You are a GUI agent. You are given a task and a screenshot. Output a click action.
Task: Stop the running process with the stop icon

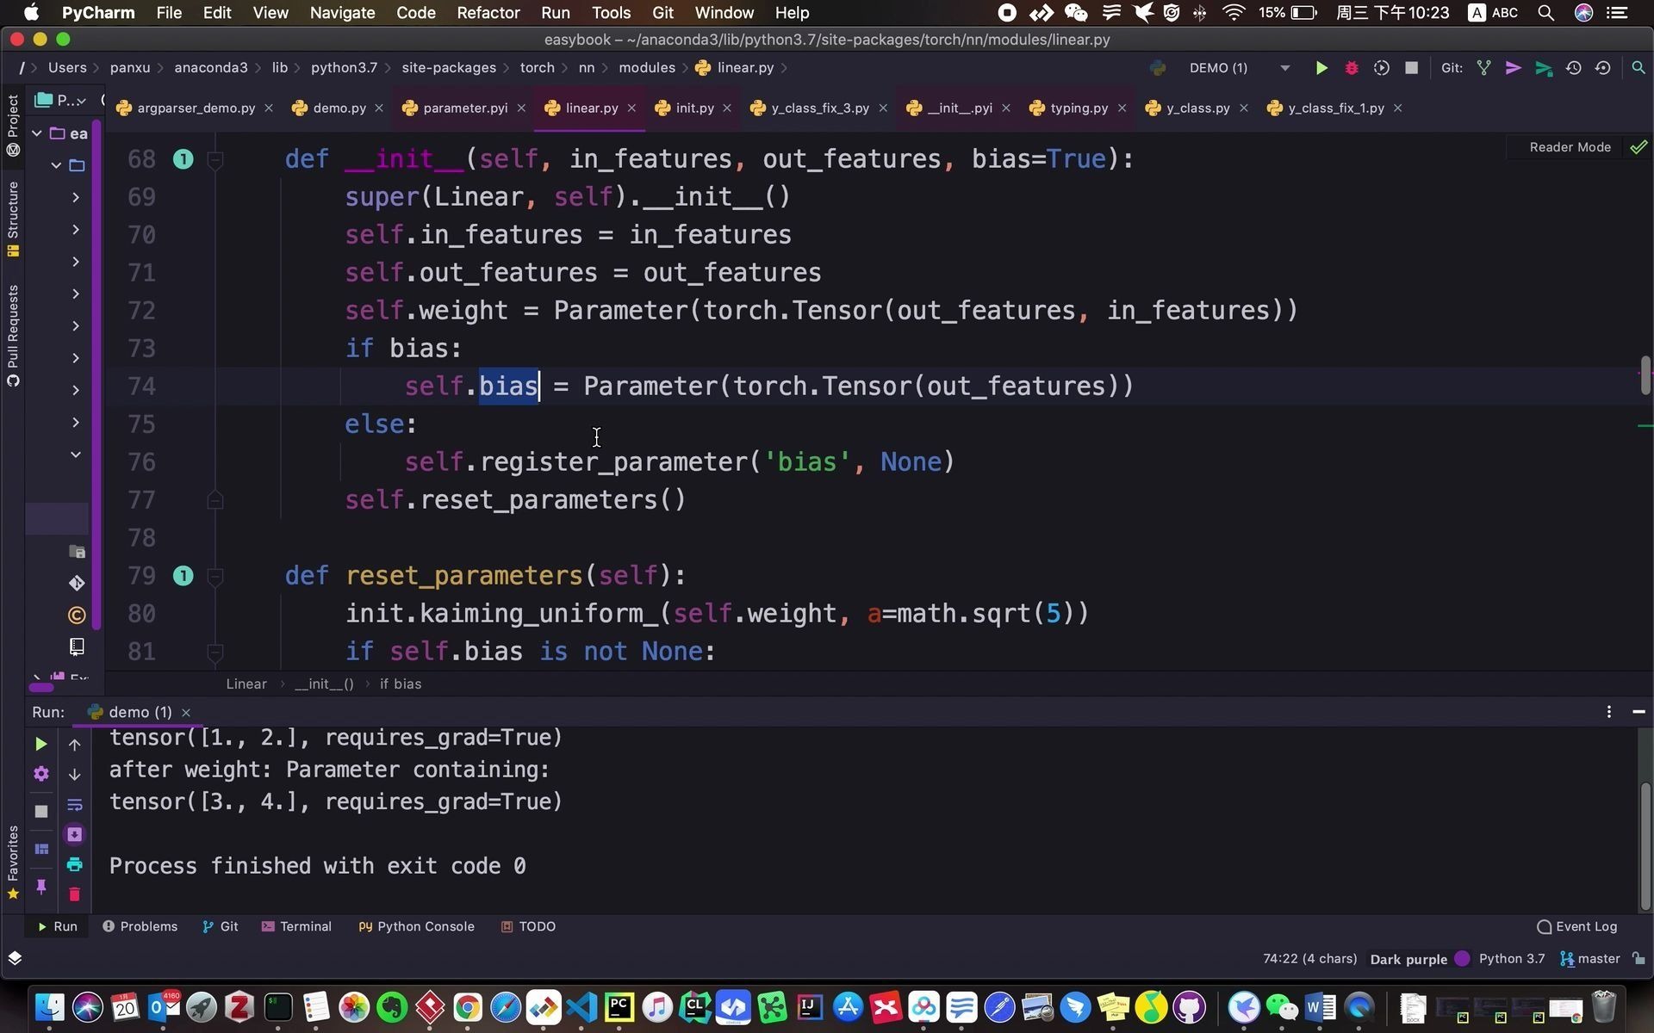click(1411, 68)
